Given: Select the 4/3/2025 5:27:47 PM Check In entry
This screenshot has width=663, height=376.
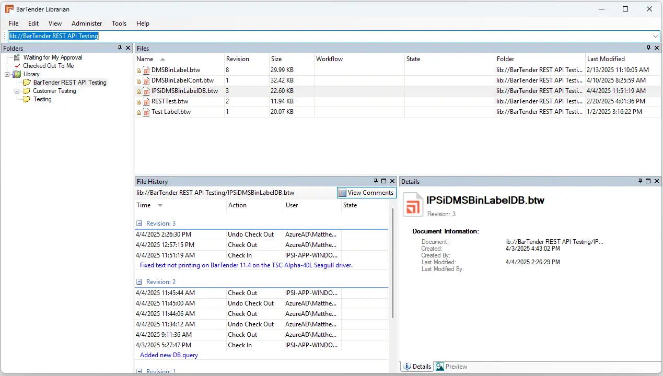Looking at the screenshot, I should (261, 345).
